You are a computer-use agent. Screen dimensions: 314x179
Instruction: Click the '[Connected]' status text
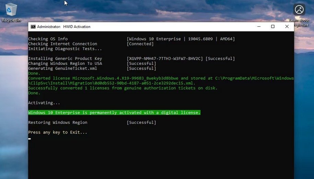(x=140, y=44)
